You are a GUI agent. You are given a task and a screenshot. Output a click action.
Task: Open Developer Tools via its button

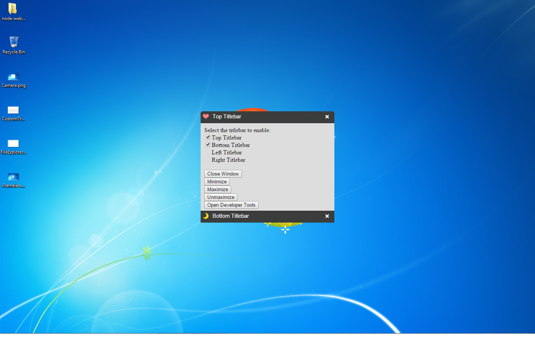(231, 205)
